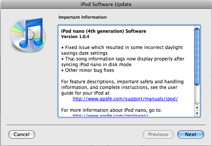
Task: Click the empty scrollbar track below the thumb
Action: tap(197, 95)
